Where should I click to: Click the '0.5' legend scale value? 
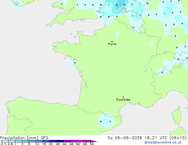point(10,144)
